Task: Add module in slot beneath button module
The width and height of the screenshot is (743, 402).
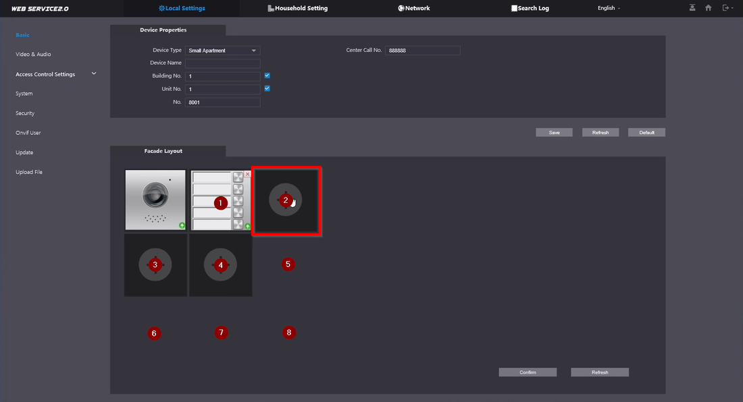Action: pyautogui.click(x=220, y=265)
